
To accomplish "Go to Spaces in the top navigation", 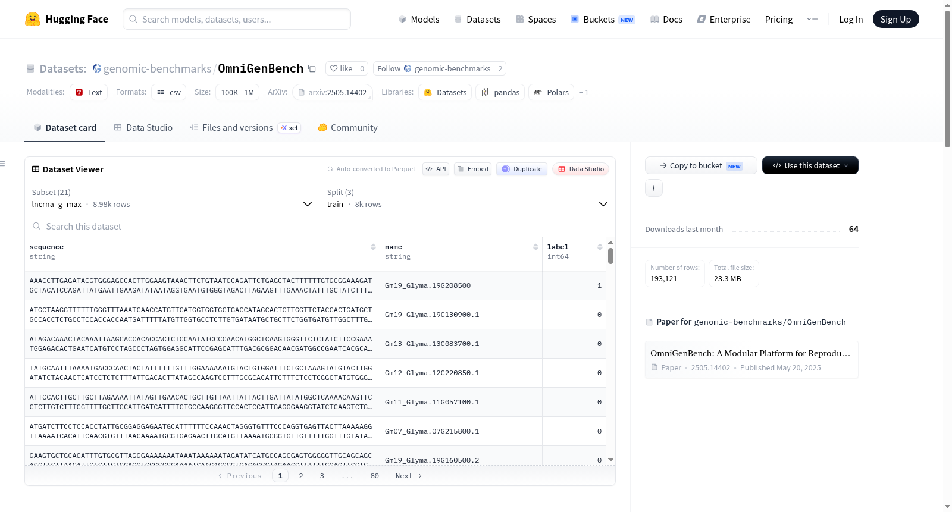I will pyautogui.click(x=536, y=19).
